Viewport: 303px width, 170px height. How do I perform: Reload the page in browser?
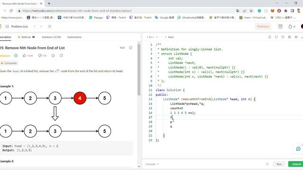coord(11,11)
